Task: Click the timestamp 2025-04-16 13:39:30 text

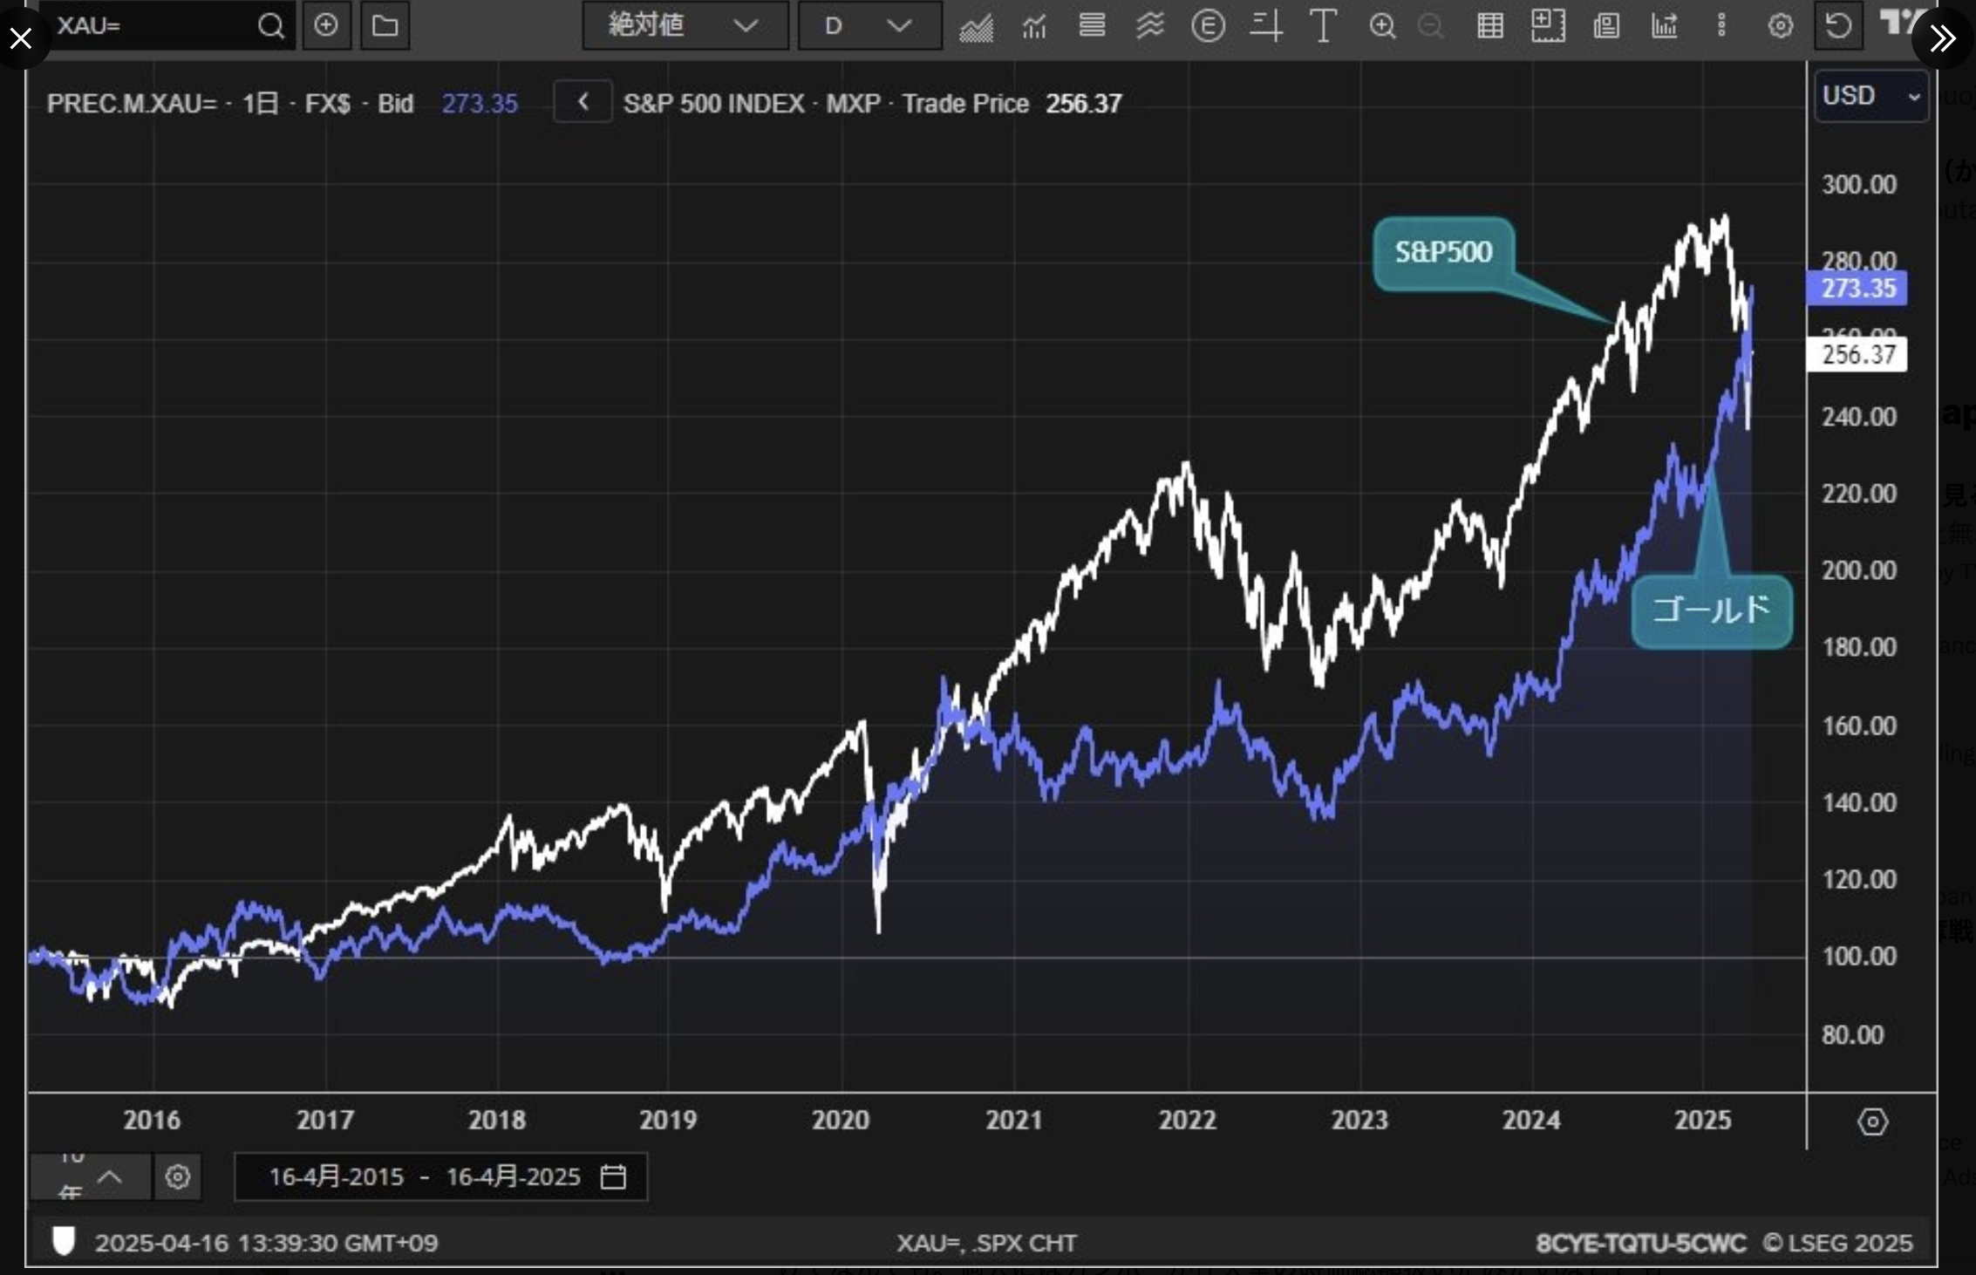Action: coord(267,1243)
